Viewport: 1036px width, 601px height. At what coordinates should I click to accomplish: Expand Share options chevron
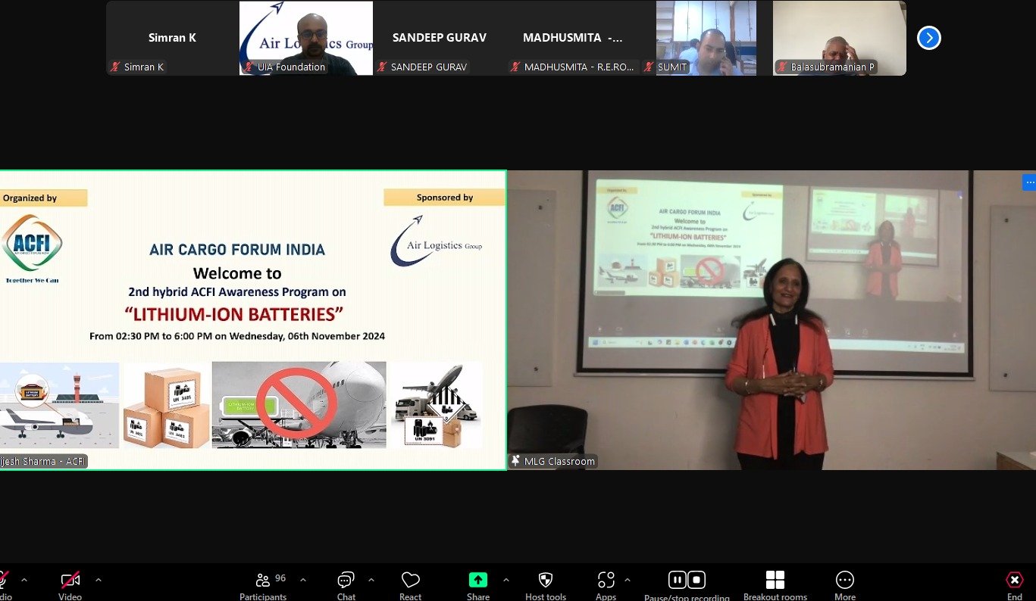tap(505, 580)
